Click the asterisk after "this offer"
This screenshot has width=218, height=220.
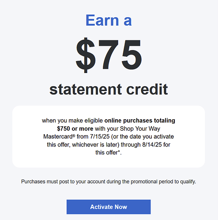coord(119,151)
